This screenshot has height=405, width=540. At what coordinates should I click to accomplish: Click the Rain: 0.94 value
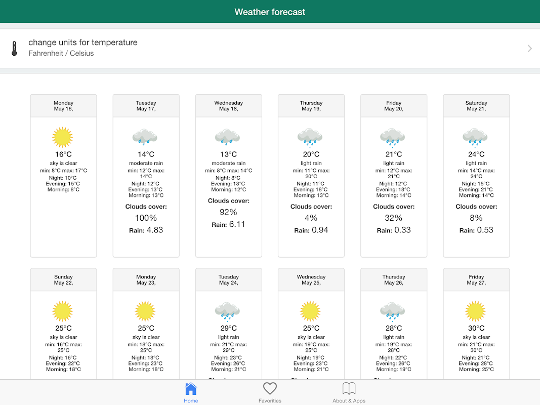tap(311, 230)
